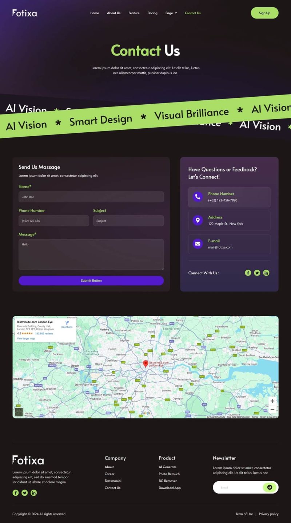Zoom out using the map minus icon
Image resolution: width=291 pixels, height=523 pixels.
[x=272, y=409]
